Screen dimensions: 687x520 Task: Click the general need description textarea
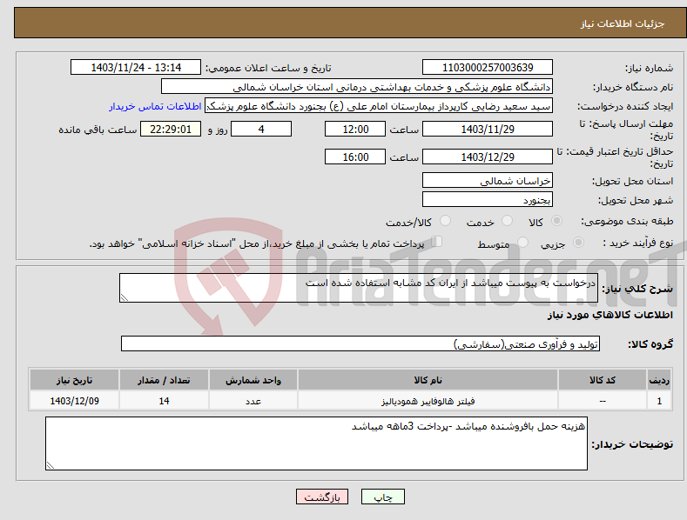[x=359, y=288]
